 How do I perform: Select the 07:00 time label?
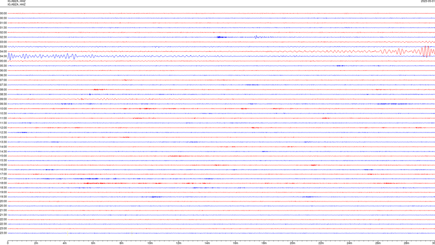3,80
